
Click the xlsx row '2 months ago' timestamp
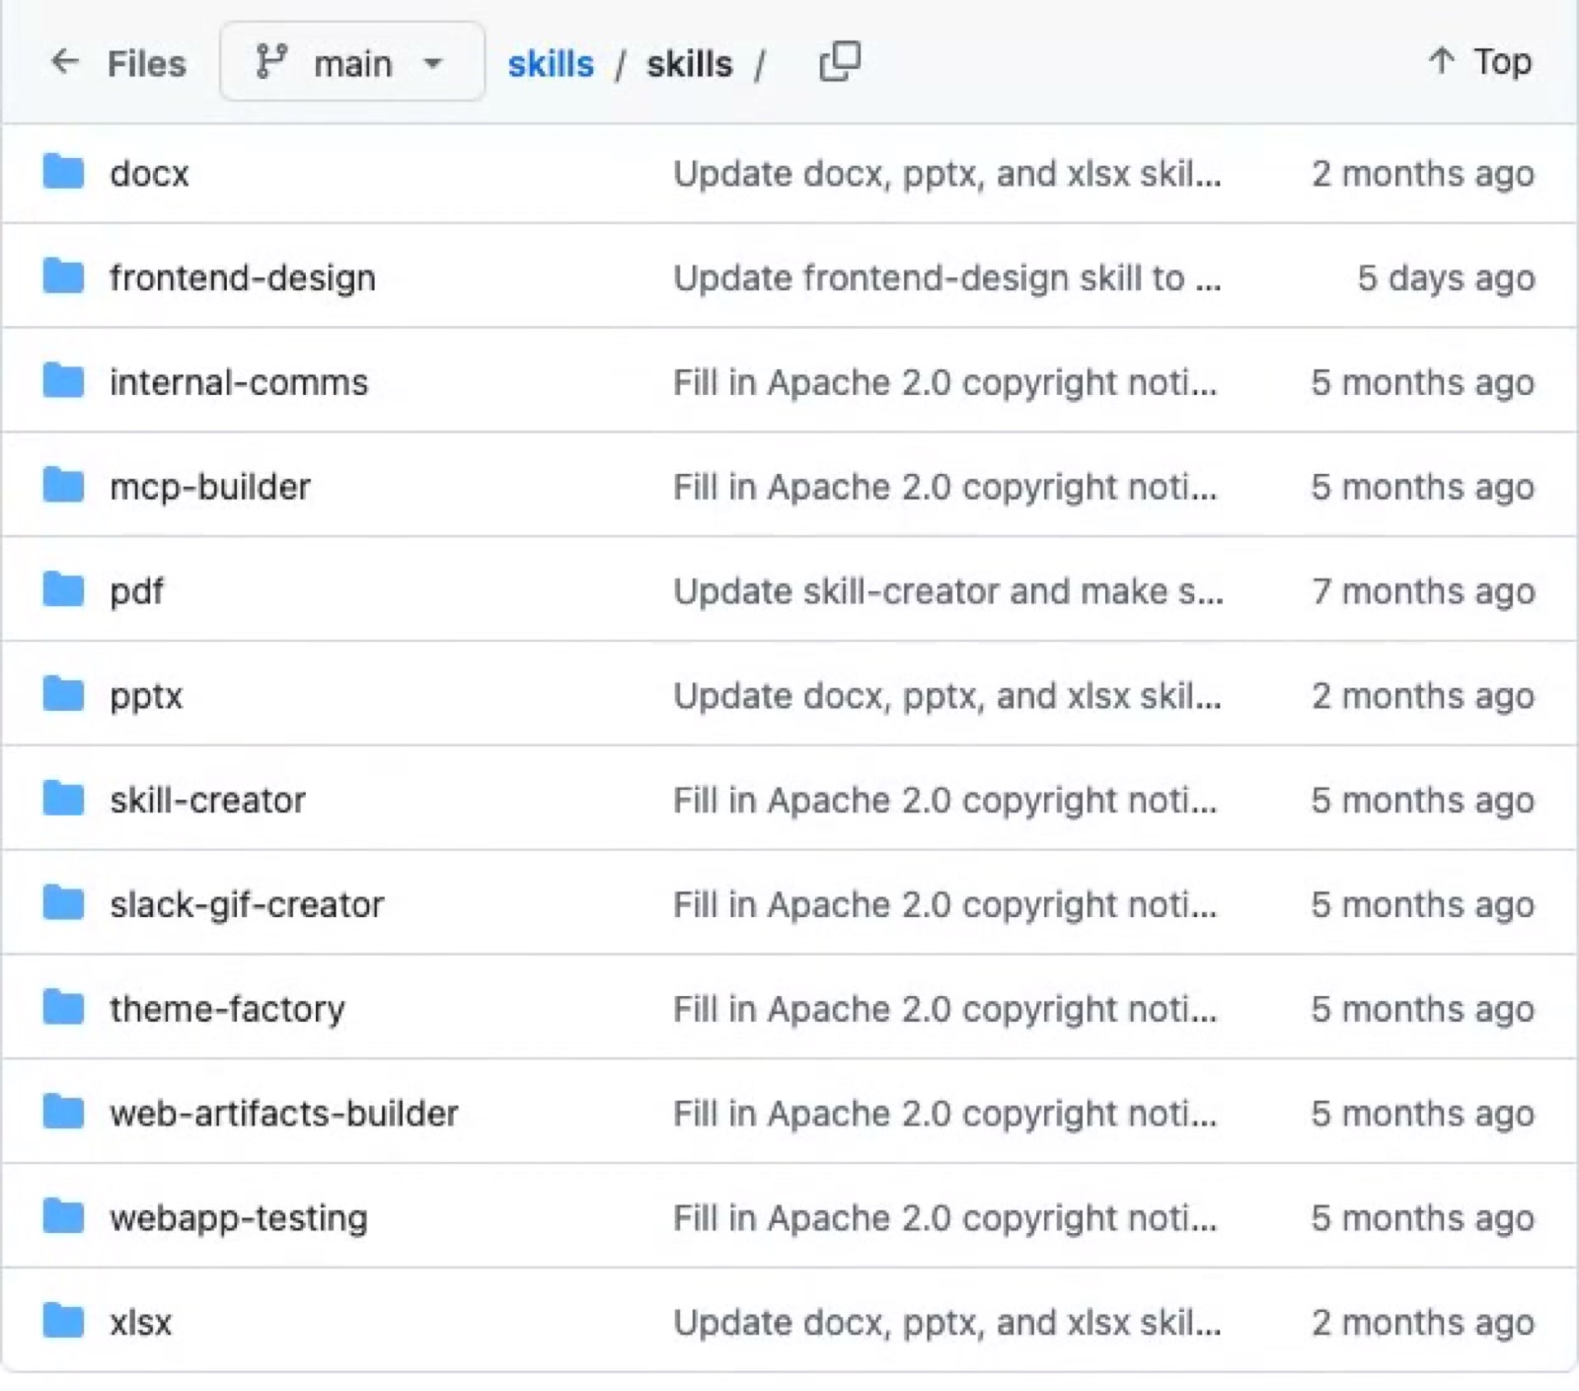(x=1423, y=1323)
